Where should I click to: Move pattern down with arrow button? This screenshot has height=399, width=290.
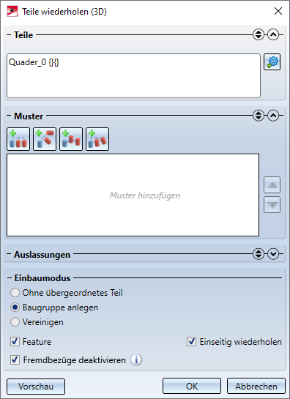point(272,204)
